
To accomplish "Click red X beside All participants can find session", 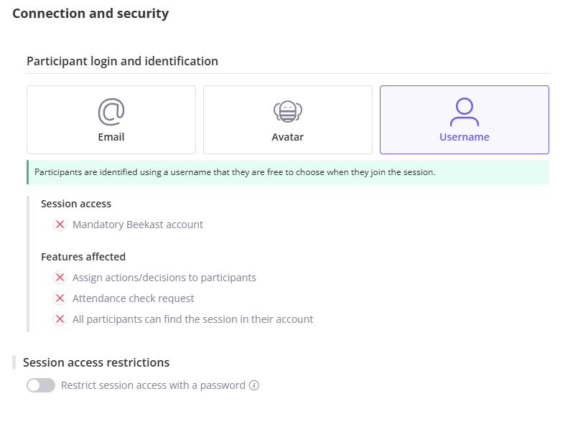I will coord(60,319).
